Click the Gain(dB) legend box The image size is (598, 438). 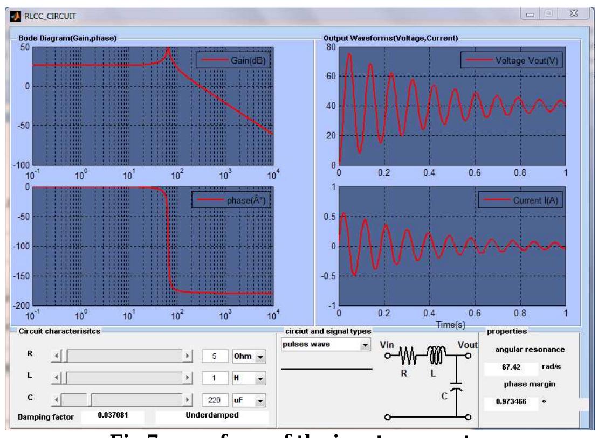[x=233, y=60]
